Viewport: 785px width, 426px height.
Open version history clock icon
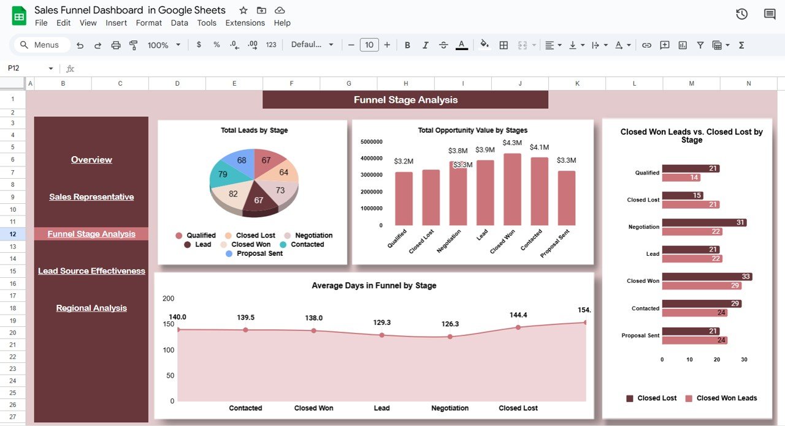741,14
